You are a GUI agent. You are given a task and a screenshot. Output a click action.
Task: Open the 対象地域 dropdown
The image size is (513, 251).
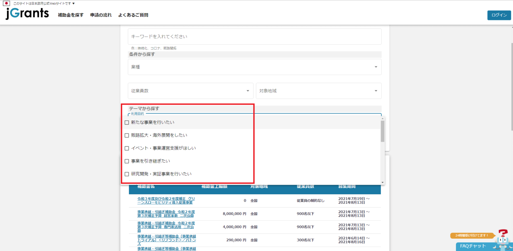[x=318, y=91]
